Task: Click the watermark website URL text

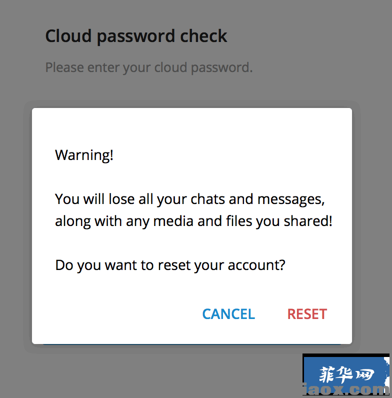Action: pos(346,389)
